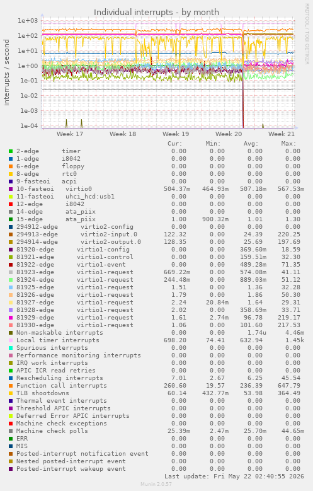
Task: Click the 294913-edge virtio2-input.0 label
Action: pos(77,234)
